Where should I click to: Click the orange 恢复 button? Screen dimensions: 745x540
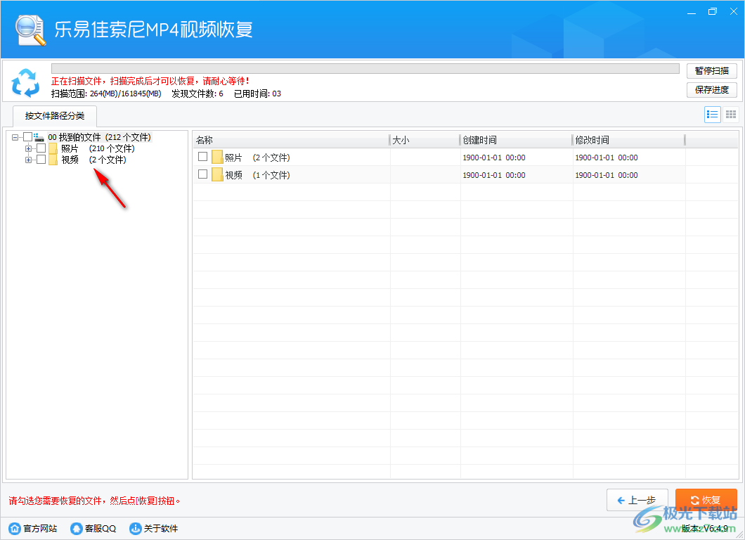click(706, 500)
